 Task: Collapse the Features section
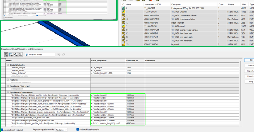8,80
